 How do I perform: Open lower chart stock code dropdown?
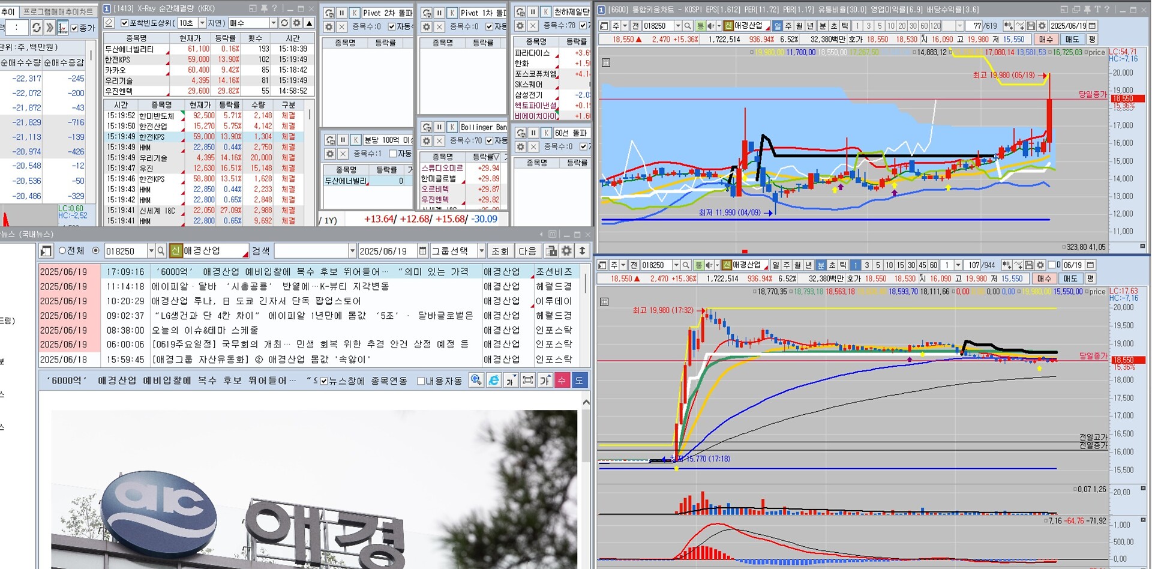pyautogui.click(x=676, y=265)
